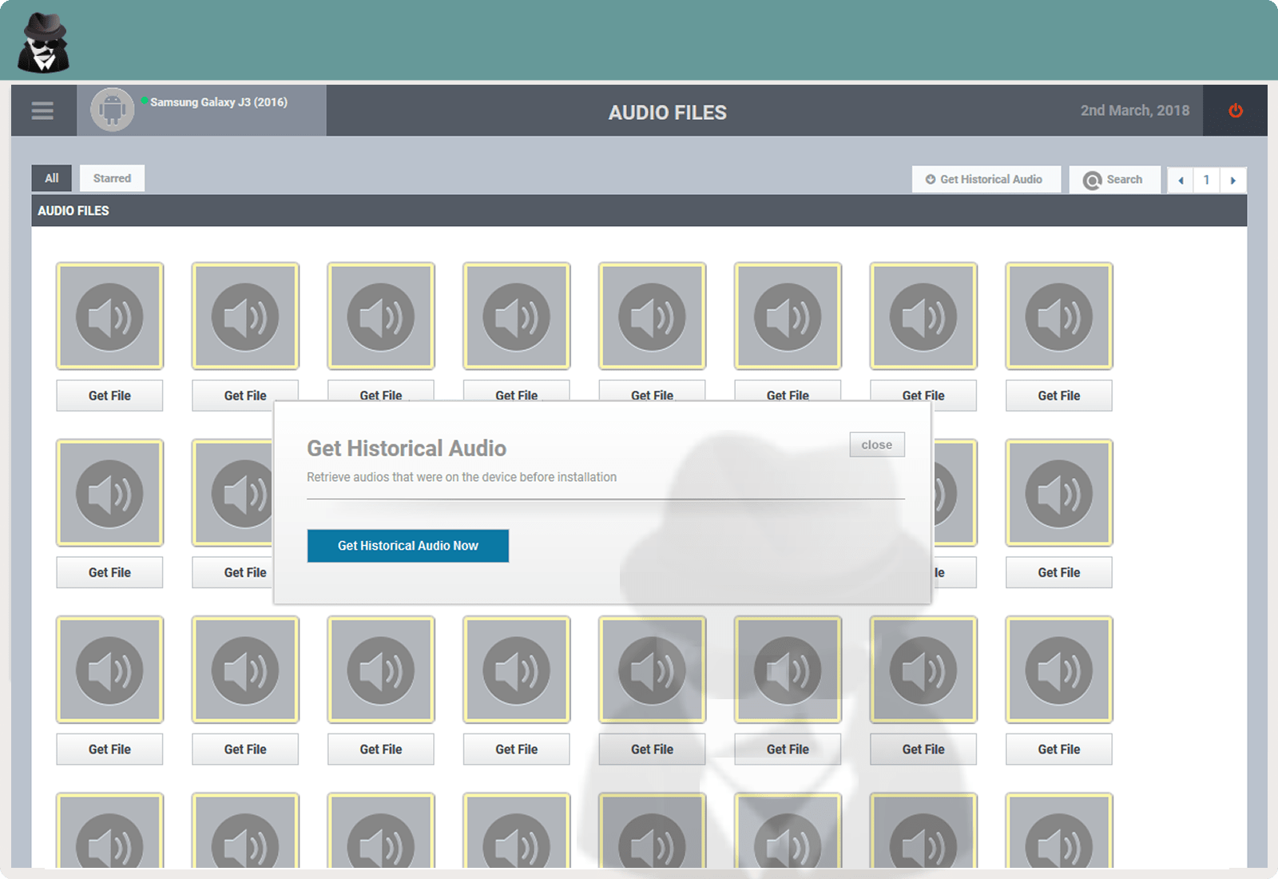Enable the All audio filter

point(51,178)
